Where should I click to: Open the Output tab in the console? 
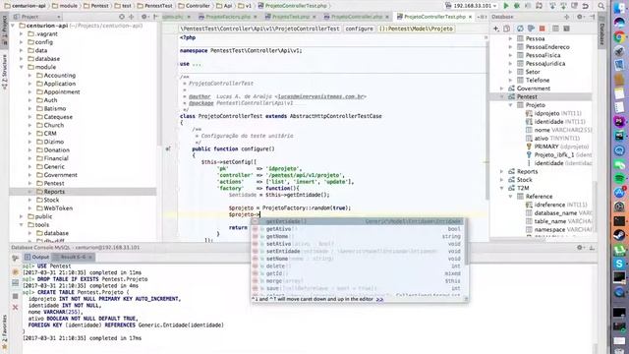click(37, 257)
